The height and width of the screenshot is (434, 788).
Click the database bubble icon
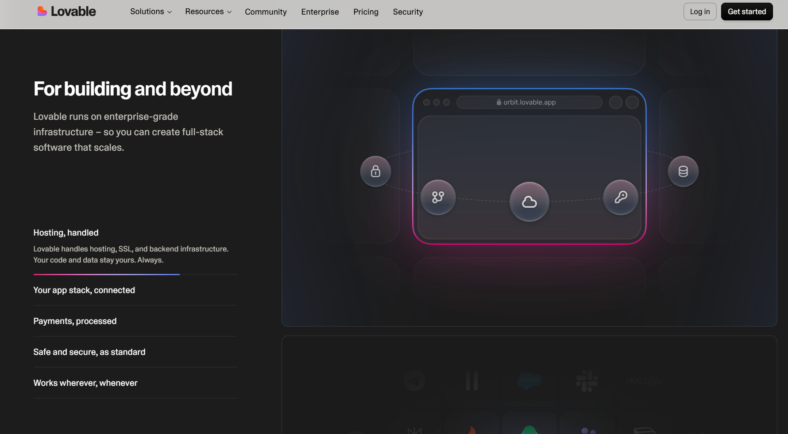pyautogui.click(x=683, y=171)
